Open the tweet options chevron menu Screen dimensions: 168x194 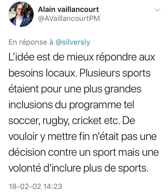pos(157,10)
